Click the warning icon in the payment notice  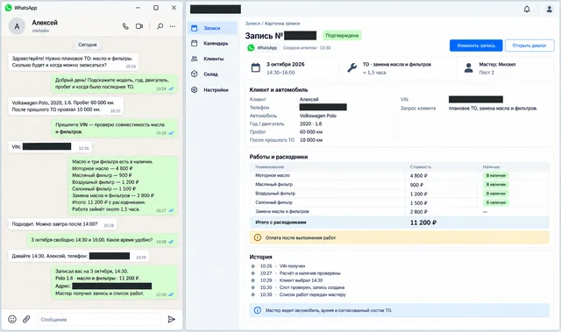pyautogui.click(x=257, y=237)
